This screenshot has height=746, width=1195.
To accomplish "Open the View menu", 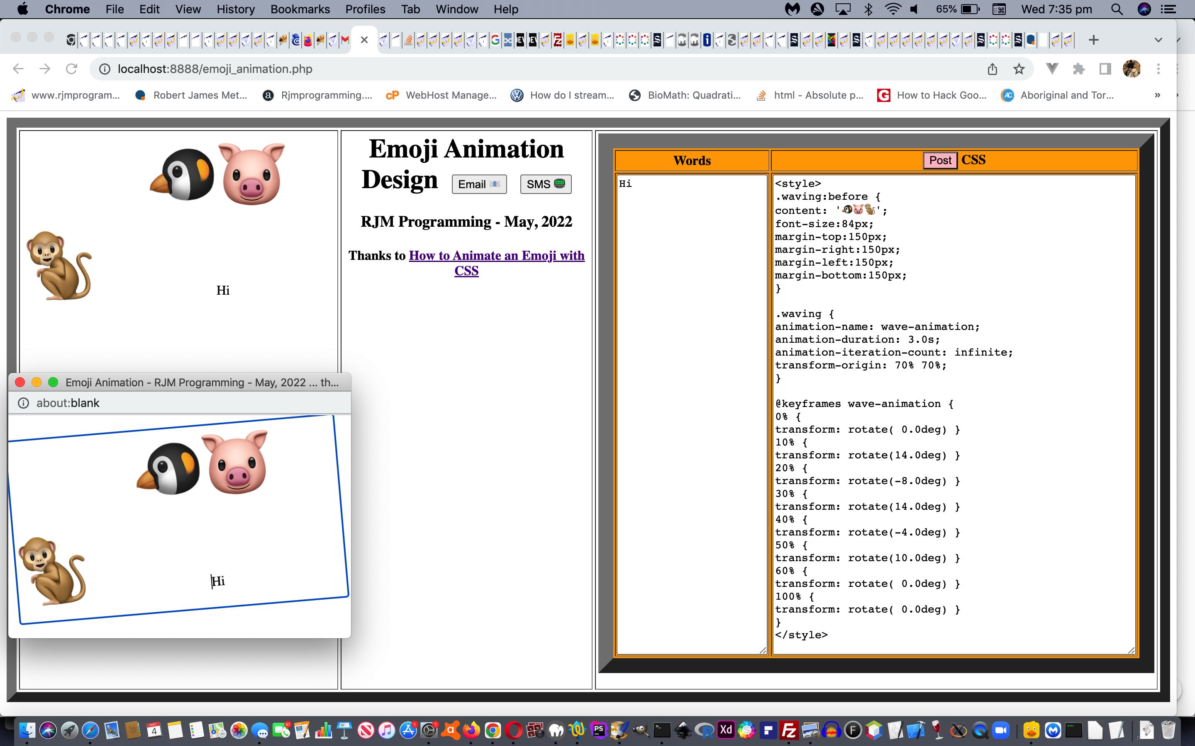I will pyautogui.click(x=188, y=9).
